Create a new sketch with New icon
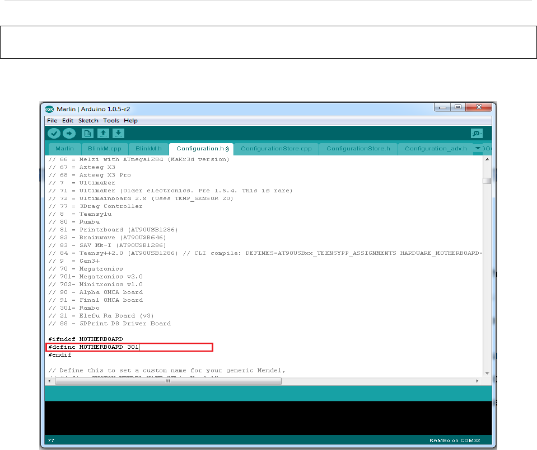Image resolution: width=537 pixels, height=450 pixels. point(88,134)
